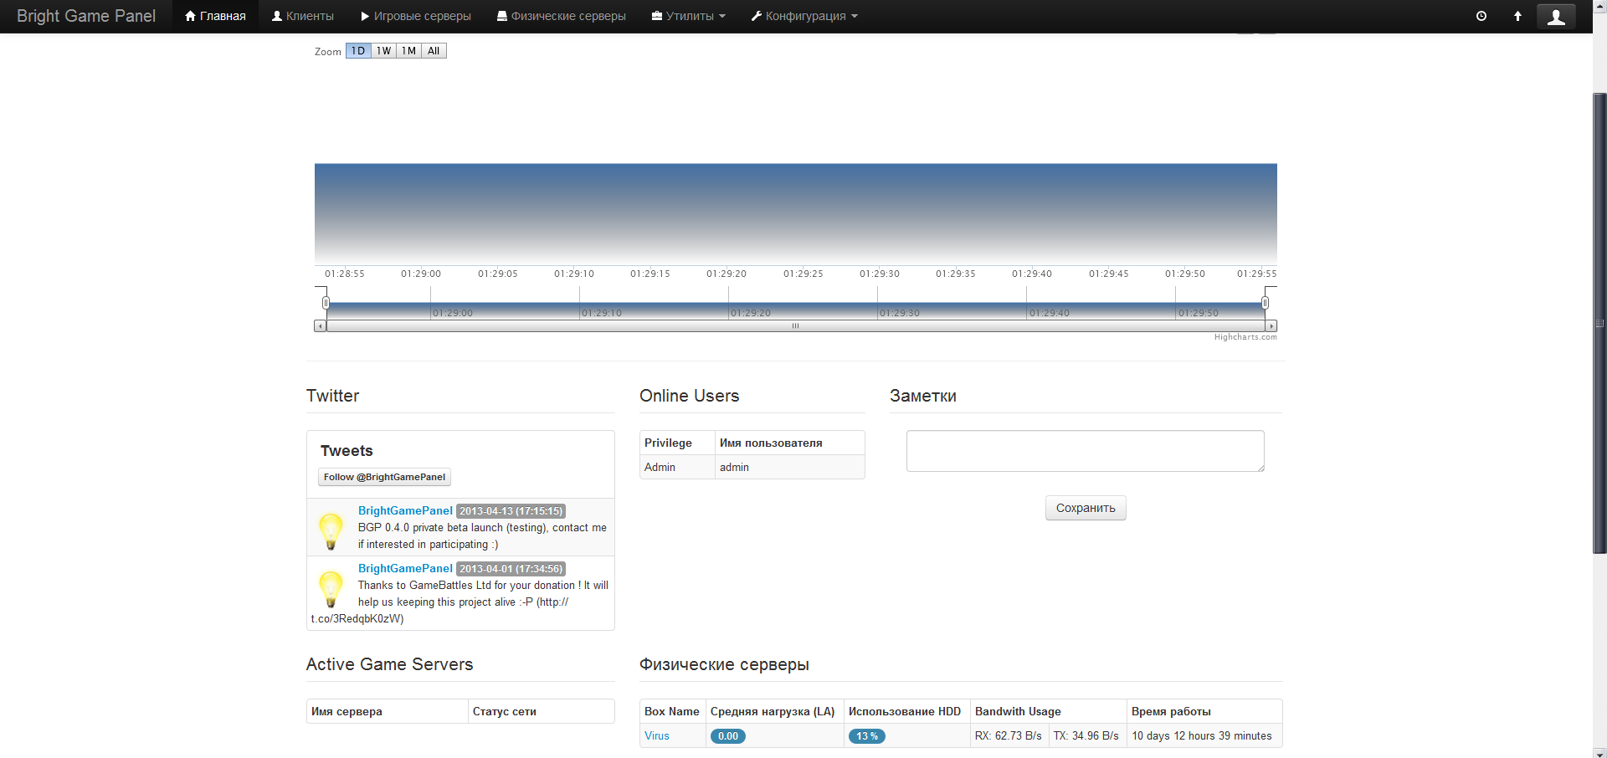1607x758 pixels.
Task: Click the admin username cell
Action: coord(789,467)
